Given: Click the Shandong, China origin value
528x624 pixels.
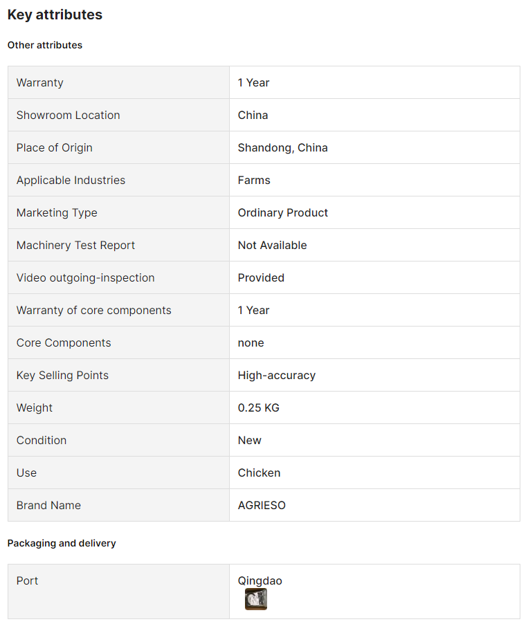Looking at the screenshot, I should click(283, 147).
